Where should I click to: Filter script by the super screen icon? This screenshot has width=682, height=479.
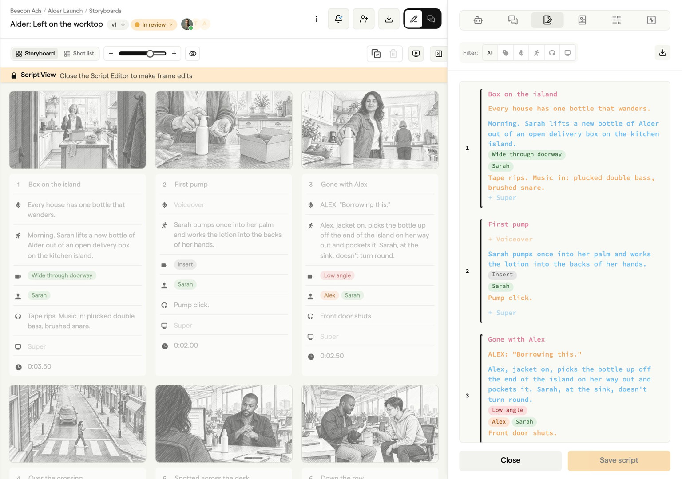pyautogui.click(x=567, y=53)
